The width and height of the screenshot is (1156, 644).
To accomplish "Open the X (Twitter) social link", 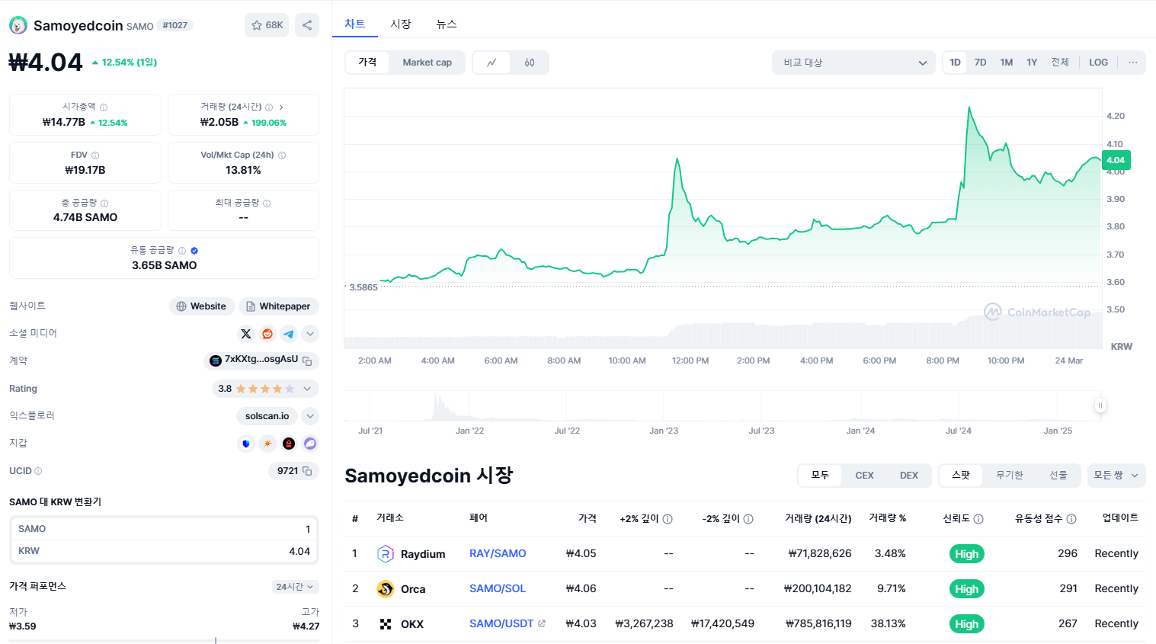I will coord(246,334).
